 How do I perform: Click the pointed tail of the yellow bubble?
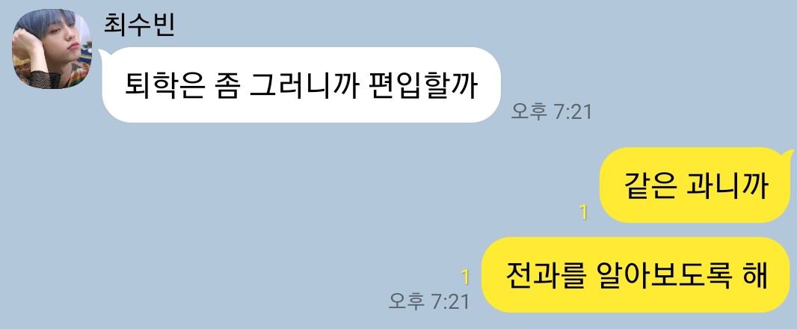(x=790, y=153)
